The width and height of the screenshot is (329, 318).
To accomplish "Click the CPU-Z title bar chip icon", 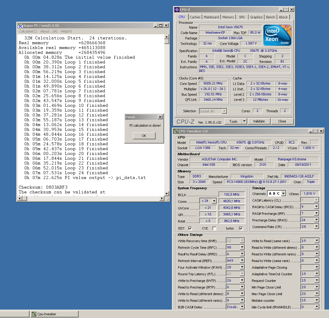I will [x=177, y=9].
